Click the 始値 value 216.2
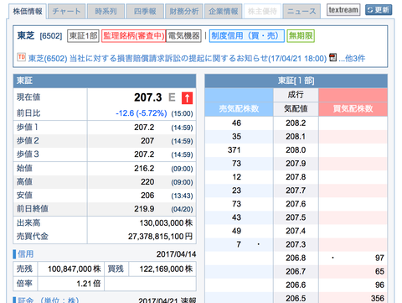The width and height of the screenshot is (402, 303). (144, 169)
